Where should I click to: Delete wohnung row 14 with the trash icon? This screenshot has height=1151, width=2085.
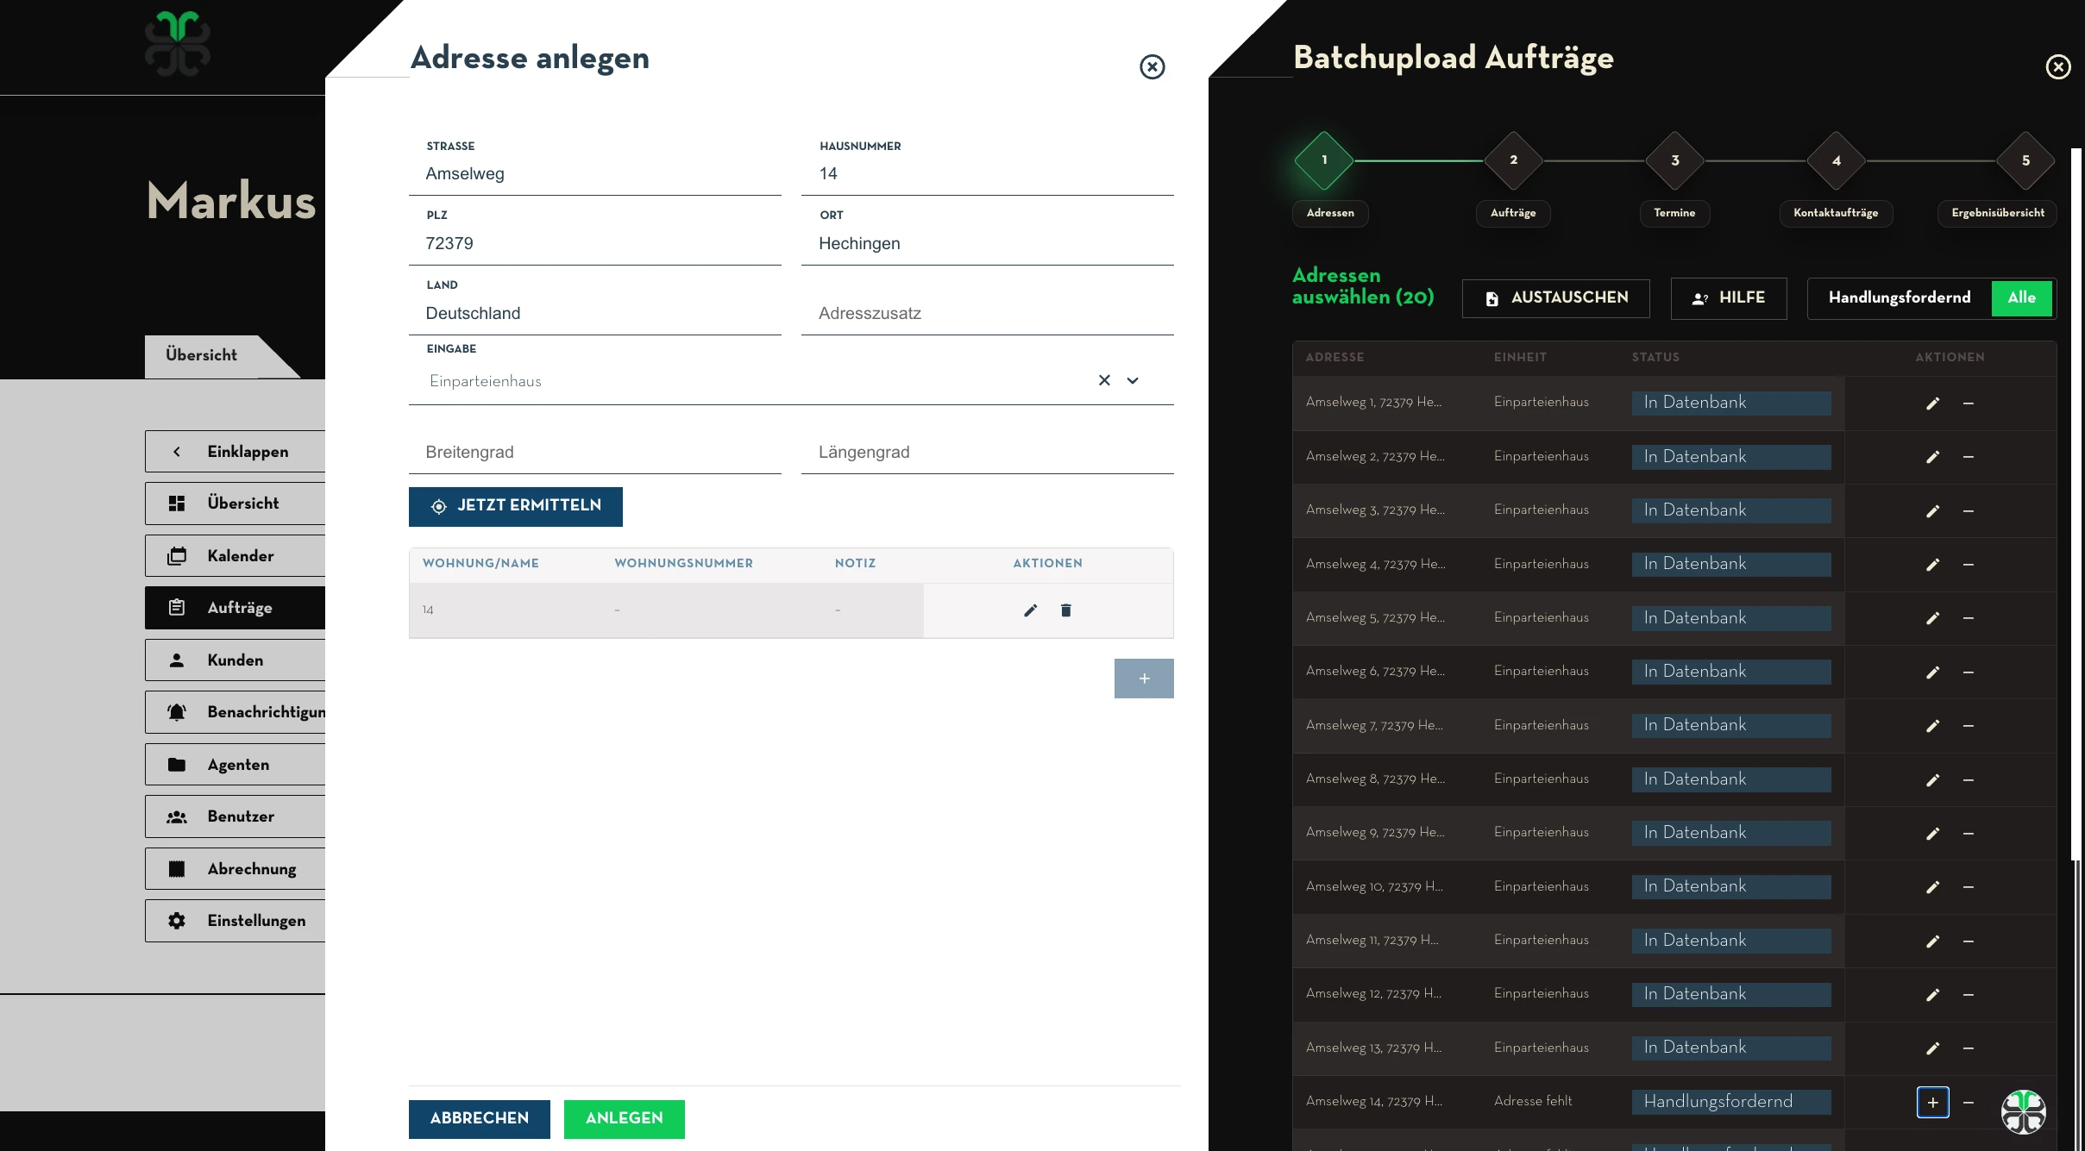1066,610
